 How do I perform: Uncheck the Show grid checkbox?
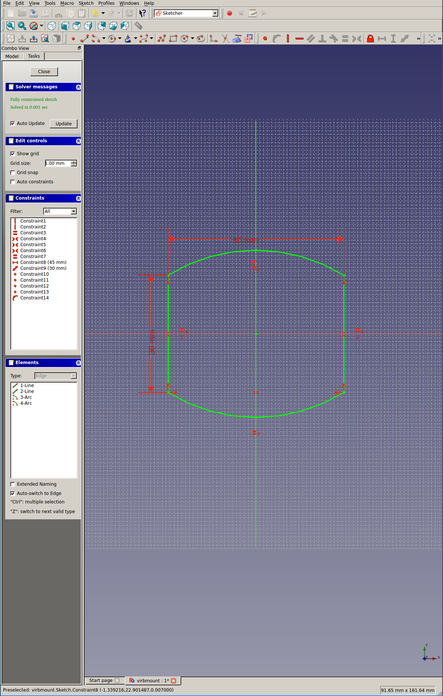13,154
